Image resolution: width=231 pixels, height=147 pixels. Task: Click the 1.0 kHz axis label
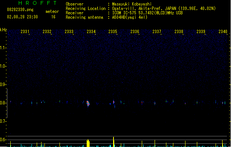tap(3, 66)
